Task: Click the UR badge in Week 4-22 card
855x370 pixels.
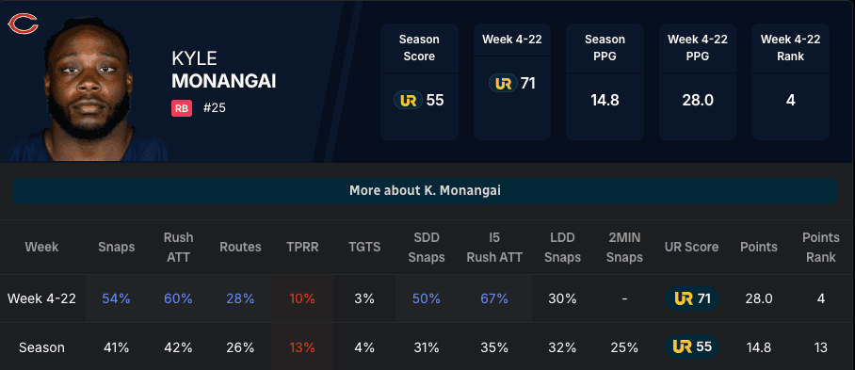Action: pos(503,84)
